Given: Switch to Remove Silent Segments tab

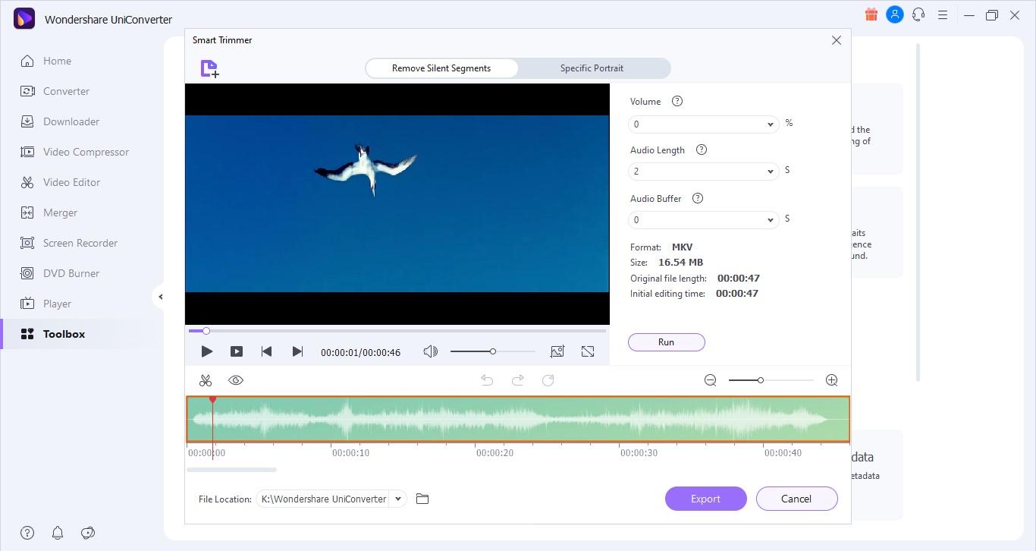Looking at the screenshot, I should [441, 68].
